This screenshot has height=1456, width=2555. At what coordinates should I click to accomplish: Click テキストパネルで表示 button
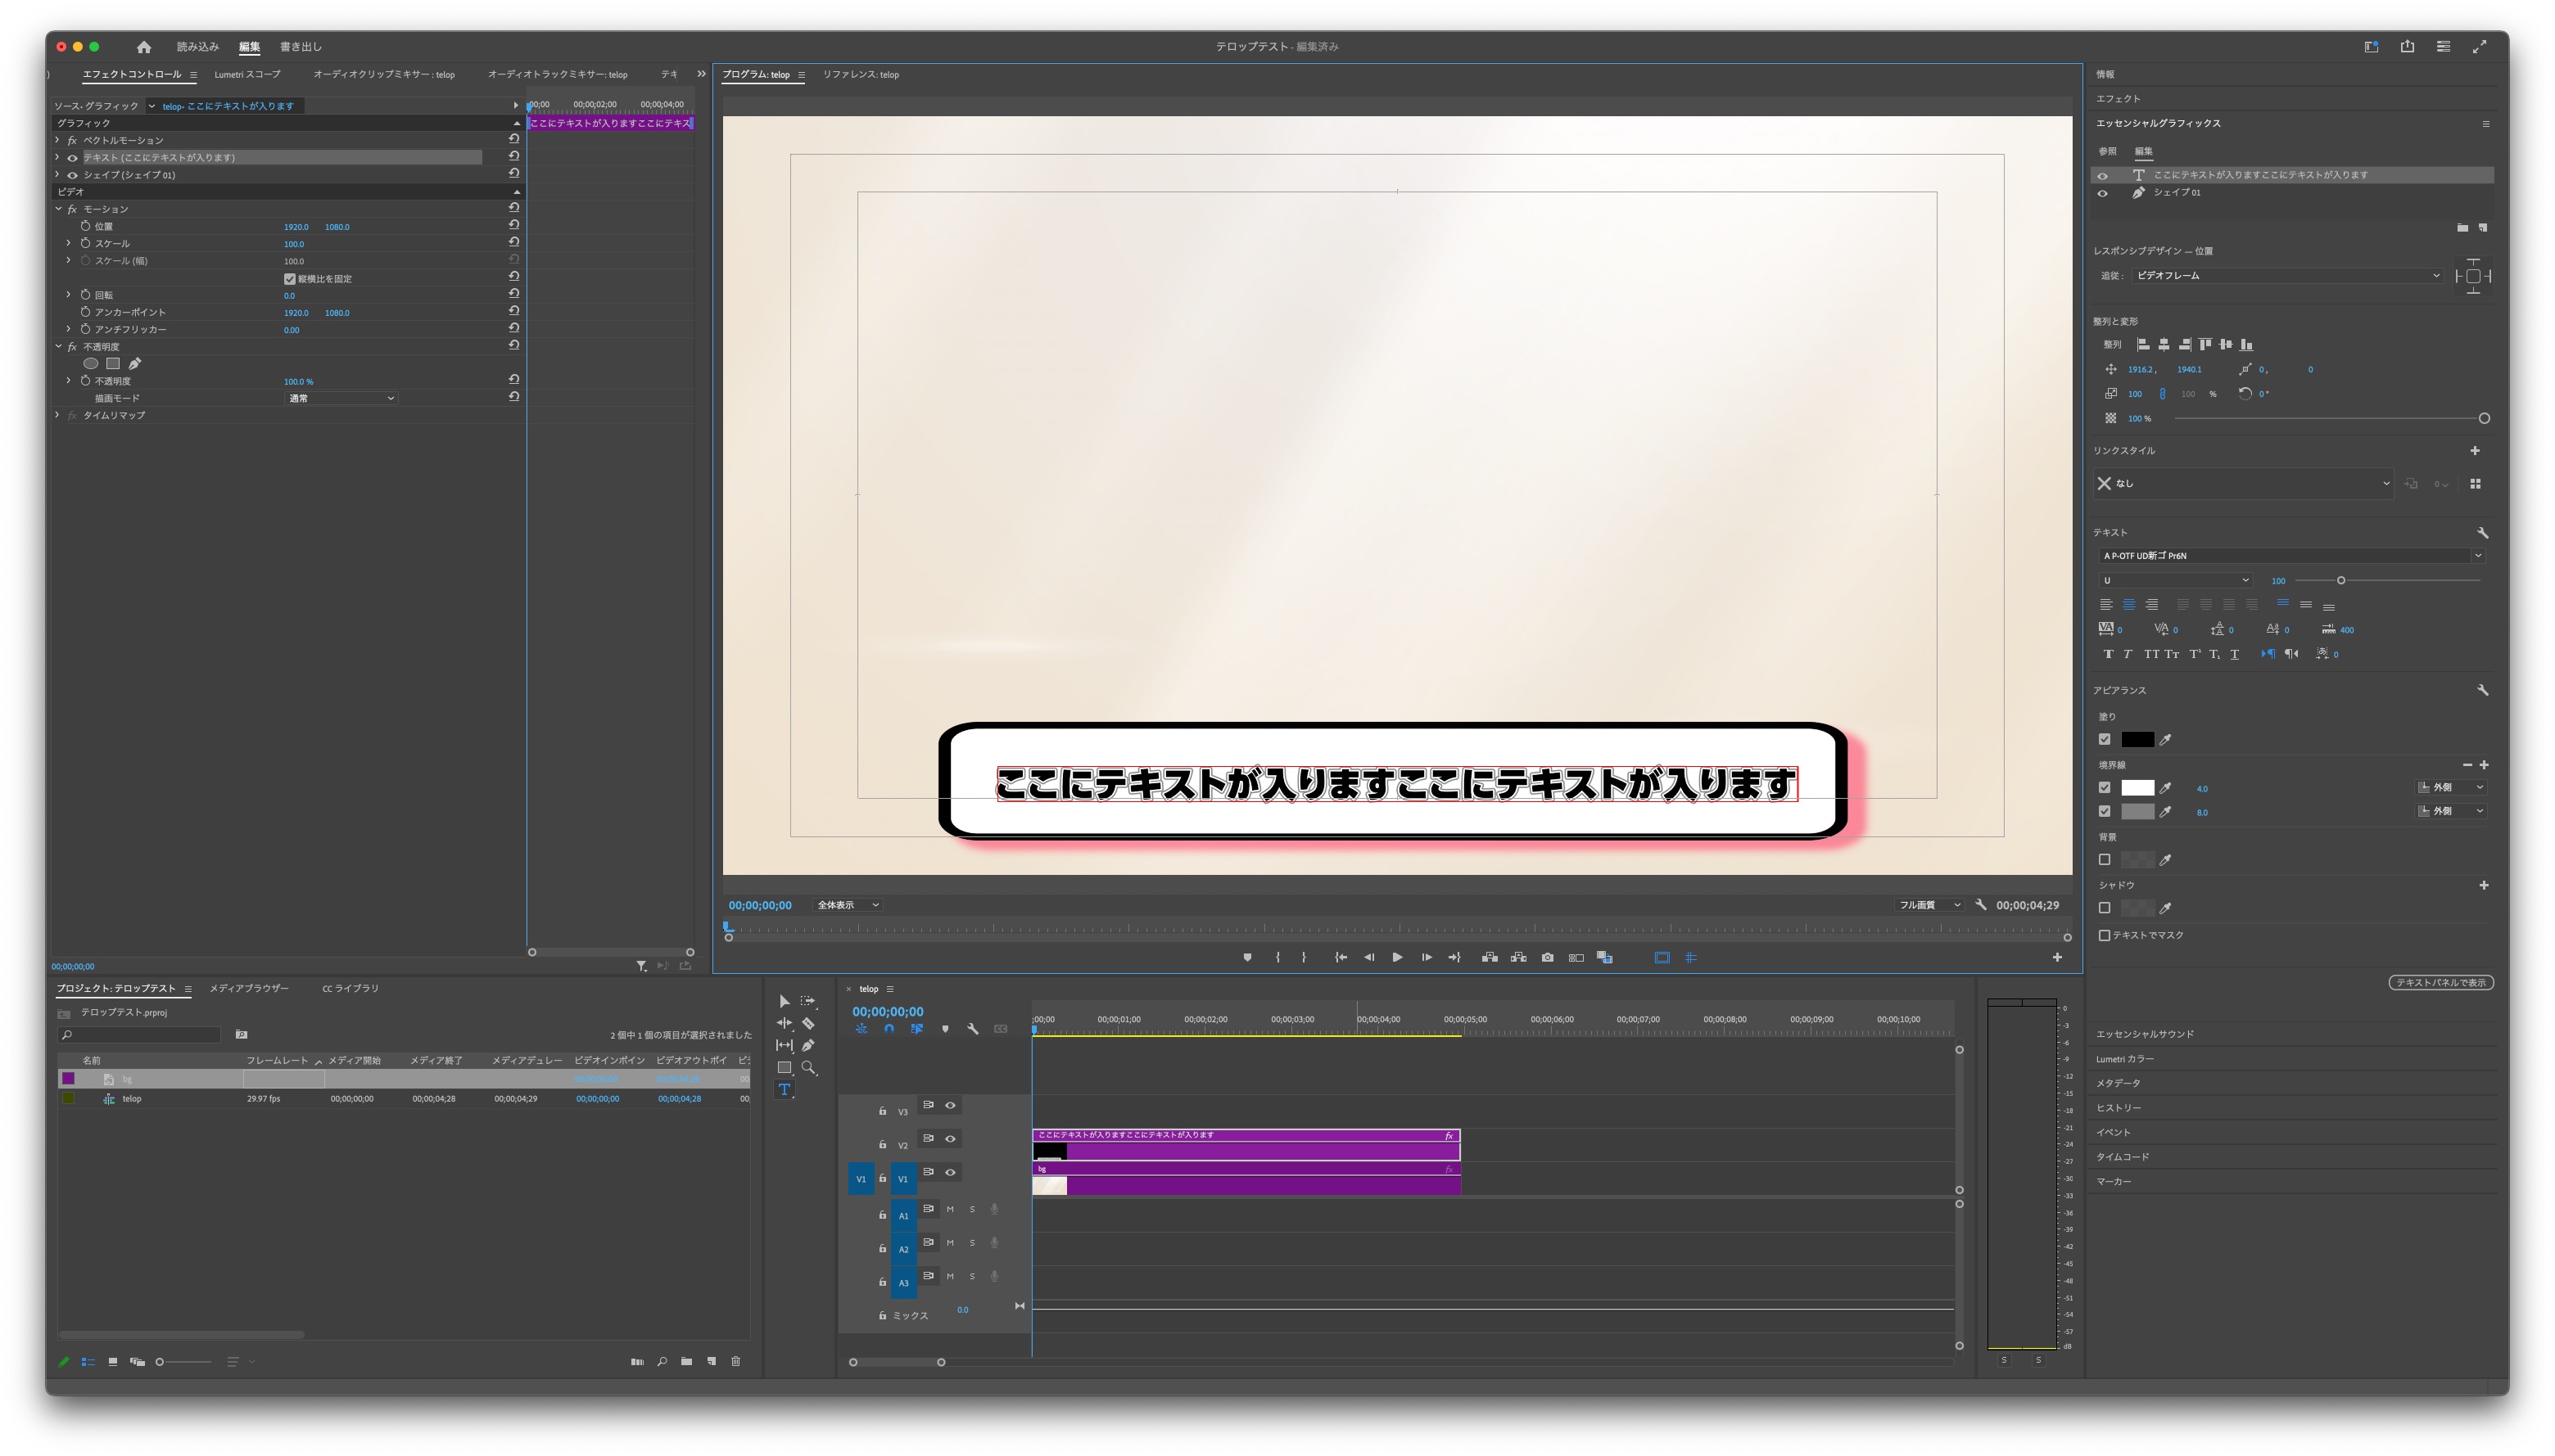(x=2440, y=983)
